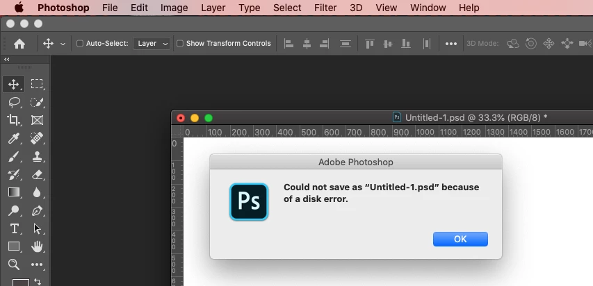This screenshot has width=593, height=286.
Task: Click the Untitled-1.psd document title bar
Action: pos(382,117)
